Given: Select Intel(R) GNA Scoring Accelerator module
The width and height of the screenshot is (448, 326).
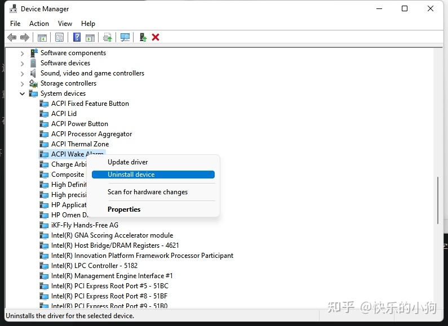Looking at the screenshot, I should [x=112, y=235].
